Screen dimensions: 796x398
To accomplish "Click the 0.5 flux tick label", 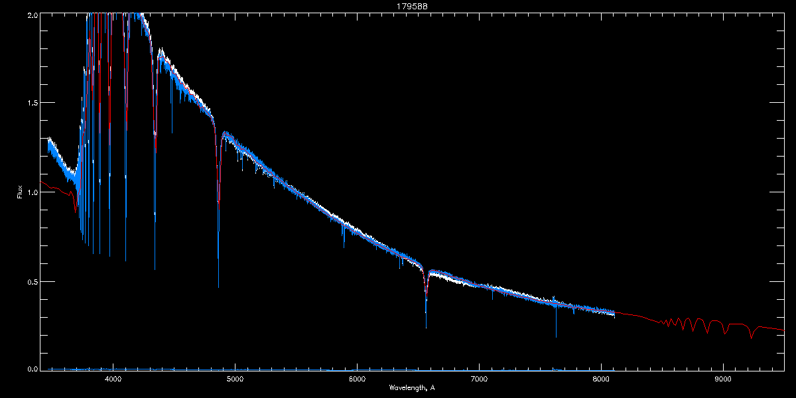I will coord(31,281).
